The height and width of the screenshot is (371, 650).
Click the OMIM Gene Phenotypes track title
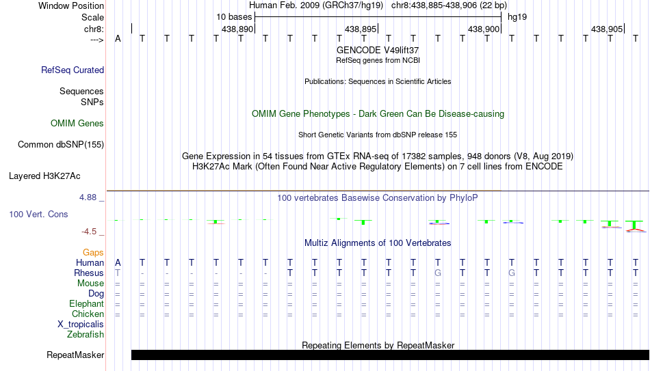378,114
